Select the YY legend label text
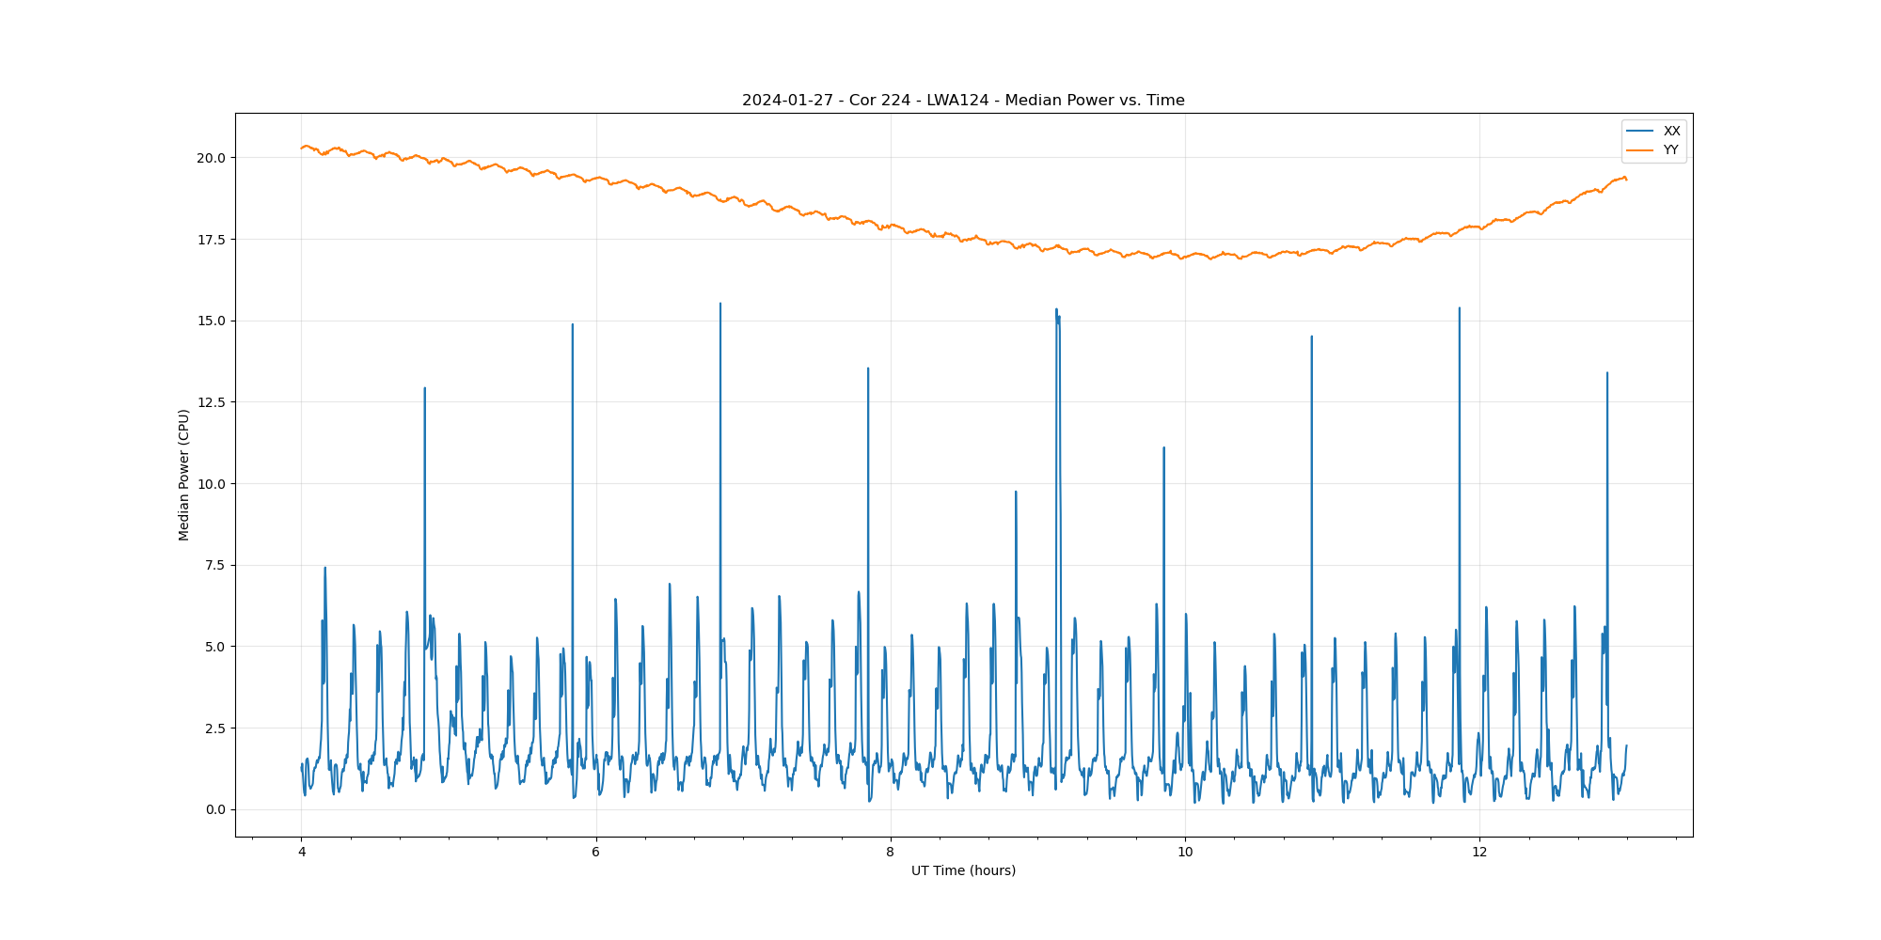This screenshot has height=940, width=1881. (x=1670, y=150)
